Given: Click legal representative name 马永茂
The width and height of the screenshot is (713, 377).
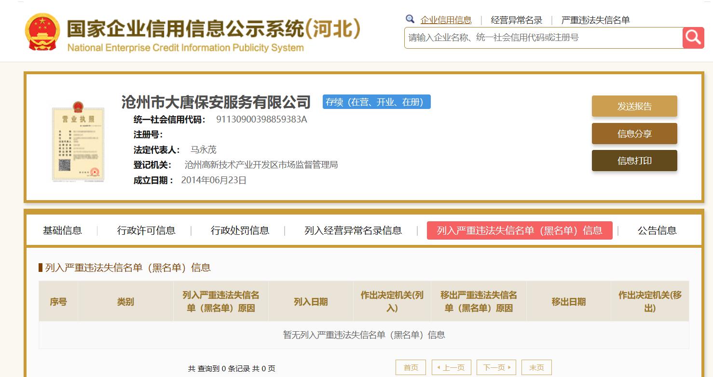Looking at the screenshot, I should point(204,149).
